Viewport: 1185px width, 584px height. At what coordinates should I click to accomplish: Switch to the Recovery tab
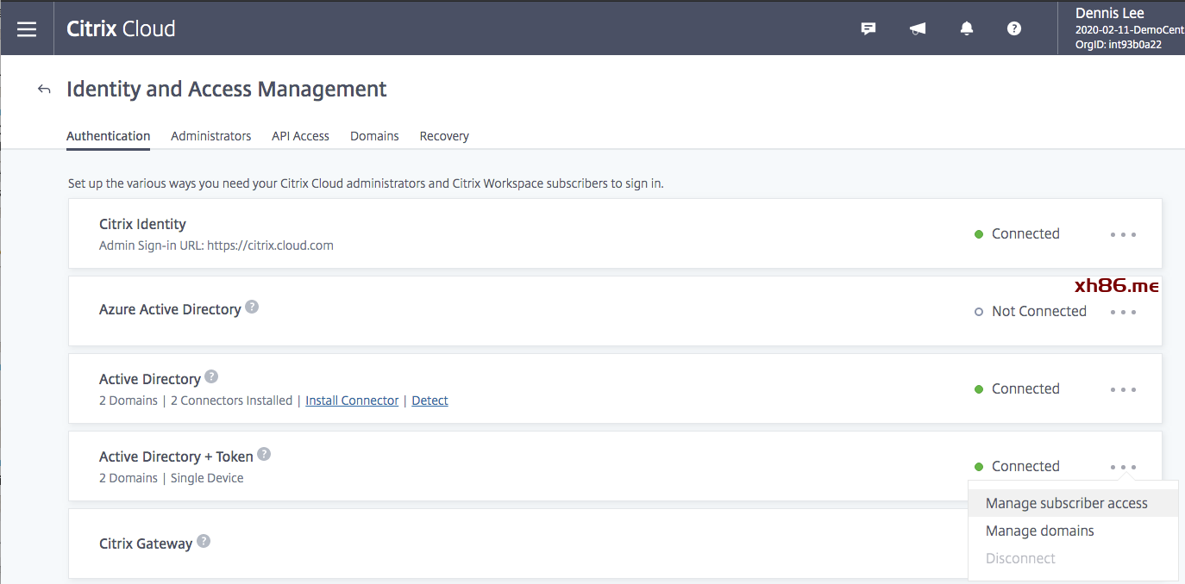tap(444, 136)
